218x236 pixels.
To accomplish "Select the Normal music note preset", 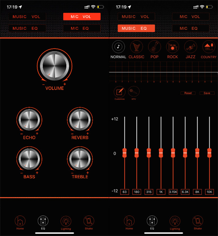I will coord(118,47).
